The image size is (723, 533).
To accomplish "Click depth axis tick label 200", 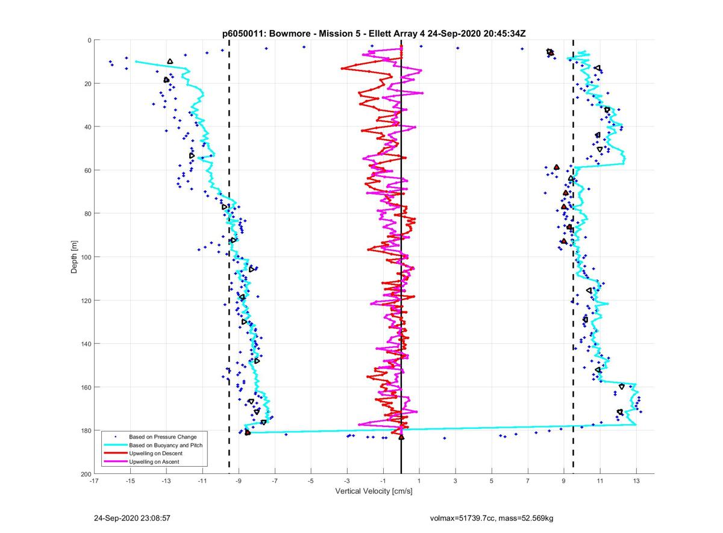I will coord(86,474).
